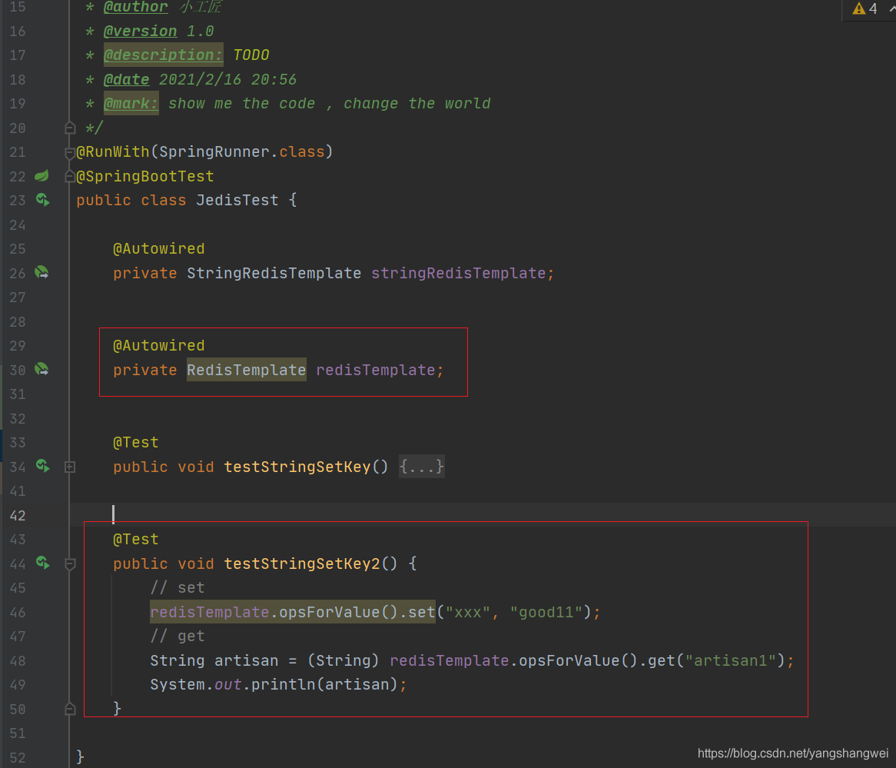This screenshot has width=896, height=768.
Task: Expand the folded testStringSetKey method
Action: 70,467
